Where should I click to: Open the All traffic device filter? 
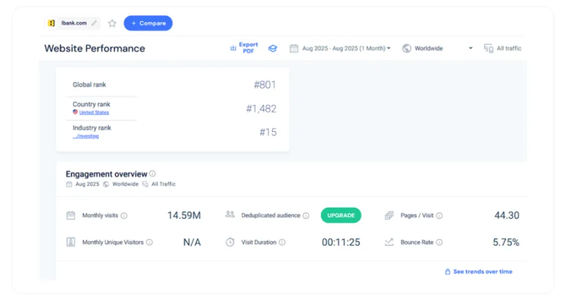[x=503, y=48]
